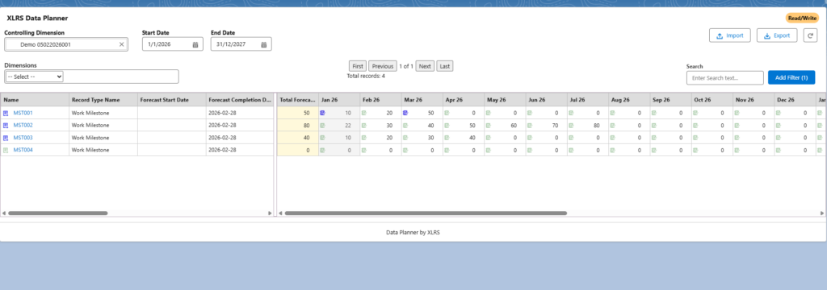Select the MST002 Total Forecast cell 80
Viewport: 827px width, 290px height.
tap(298, 125)
